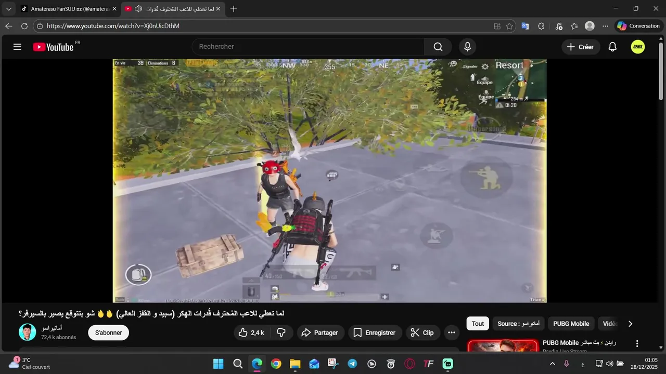The image size is (666, 374).
Task: Open more actions three-dot menu under video
Action: click(x=452, y=332)
